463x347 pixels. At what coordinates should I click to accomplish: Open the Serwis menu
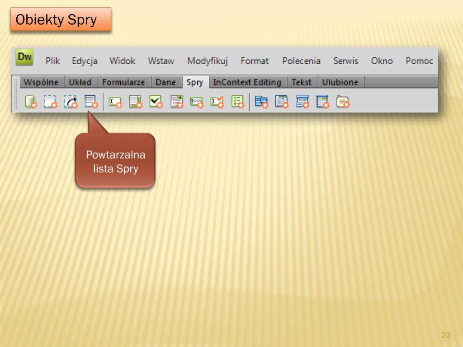[x=346, y=61]
